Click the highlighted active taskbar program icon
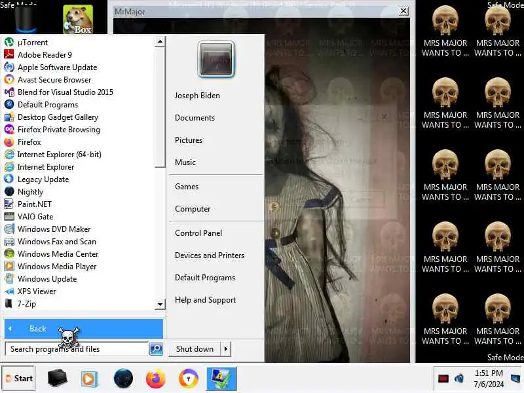 [x=221, y=379]
